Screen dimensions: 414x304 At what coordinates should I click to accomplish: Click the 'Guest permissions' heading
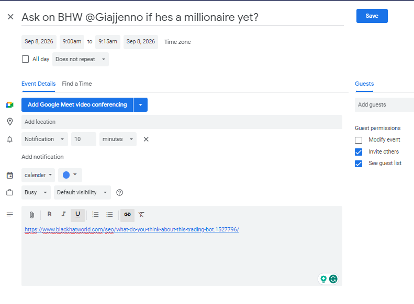click(x=377, y=128)
